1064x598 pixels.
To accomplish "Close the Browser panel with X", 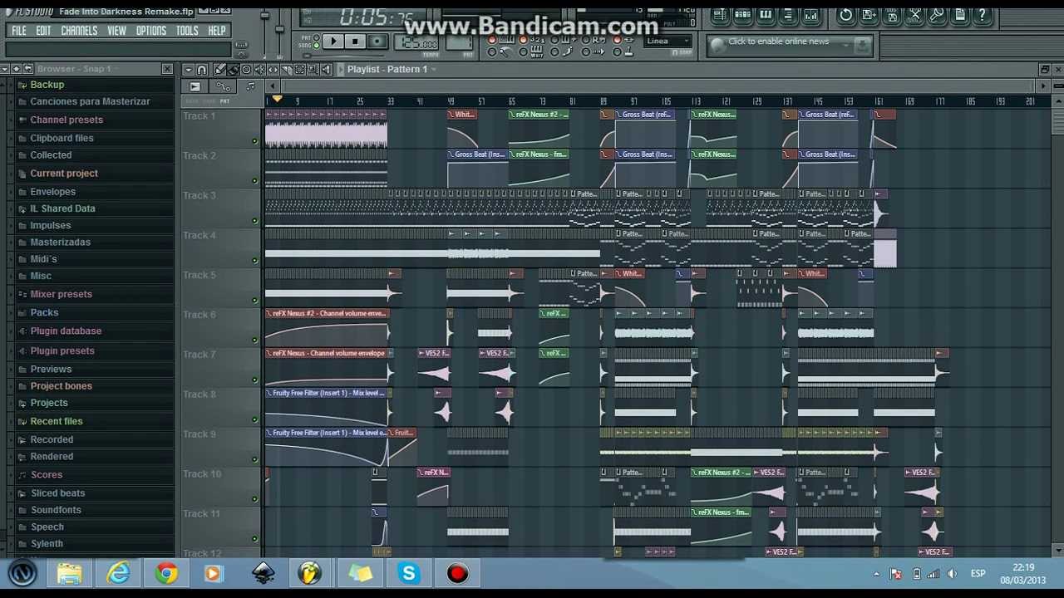I will 167,69.
